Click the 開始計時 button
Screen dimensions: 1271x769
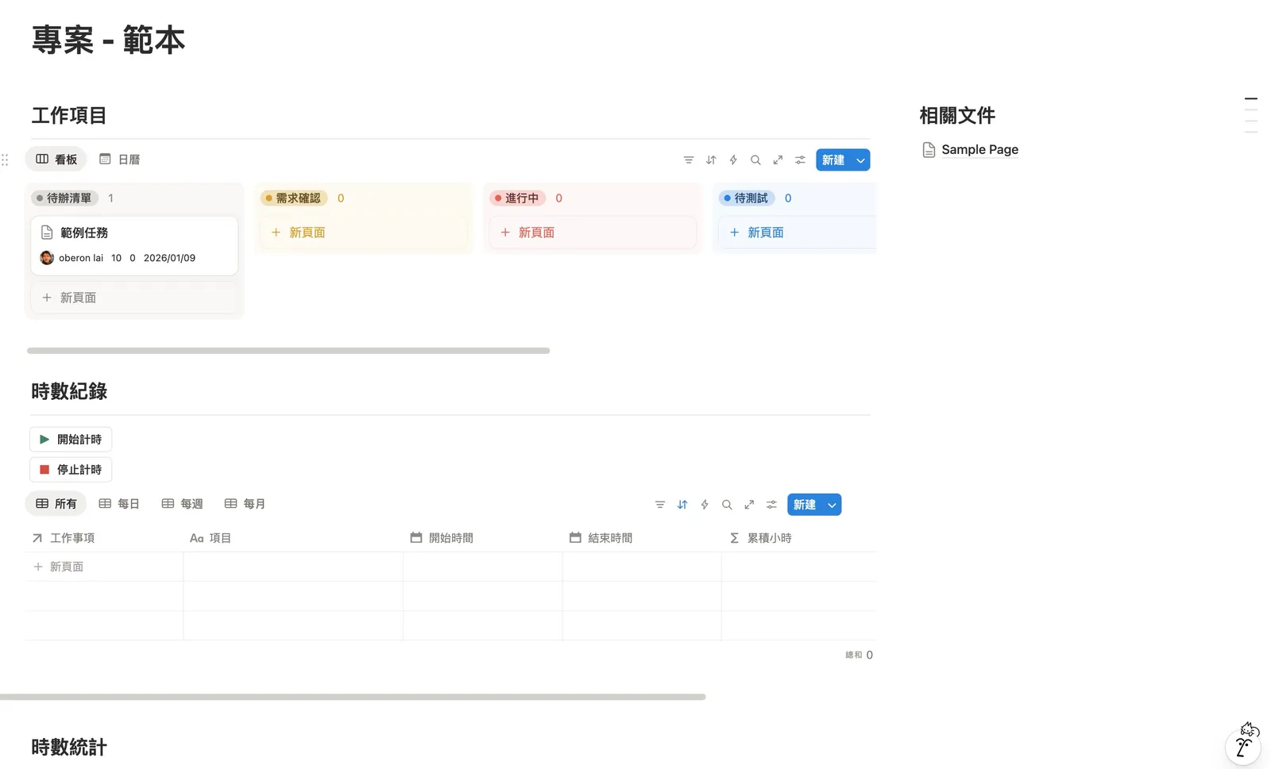click(x=71, y=439)
